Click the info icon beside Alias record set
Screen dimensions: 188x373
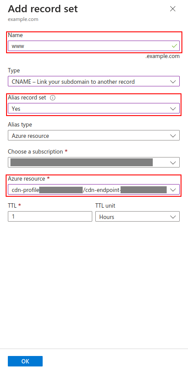[x=53, y=98]
